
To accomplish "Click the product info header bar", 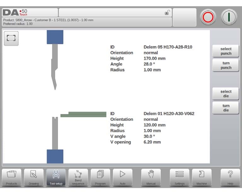I will pos(87,22).
